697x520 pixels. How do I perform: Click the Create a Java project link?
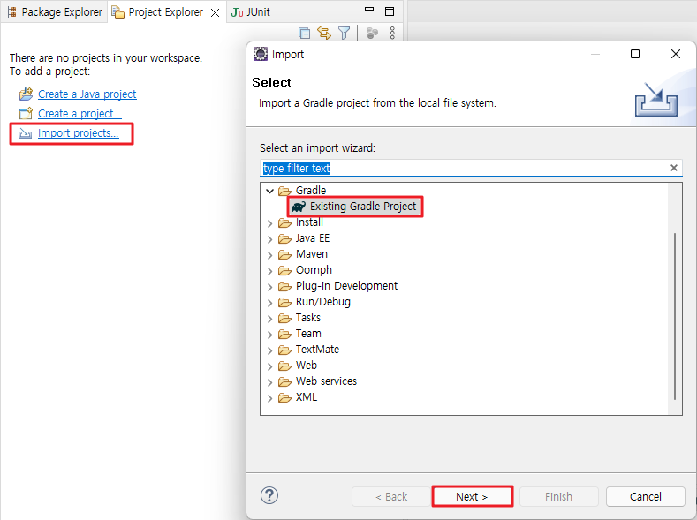coord(87,94)
